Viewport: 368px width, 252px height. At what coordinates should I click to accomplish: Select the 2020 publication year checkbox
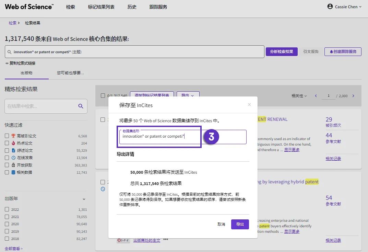(7, 224)
